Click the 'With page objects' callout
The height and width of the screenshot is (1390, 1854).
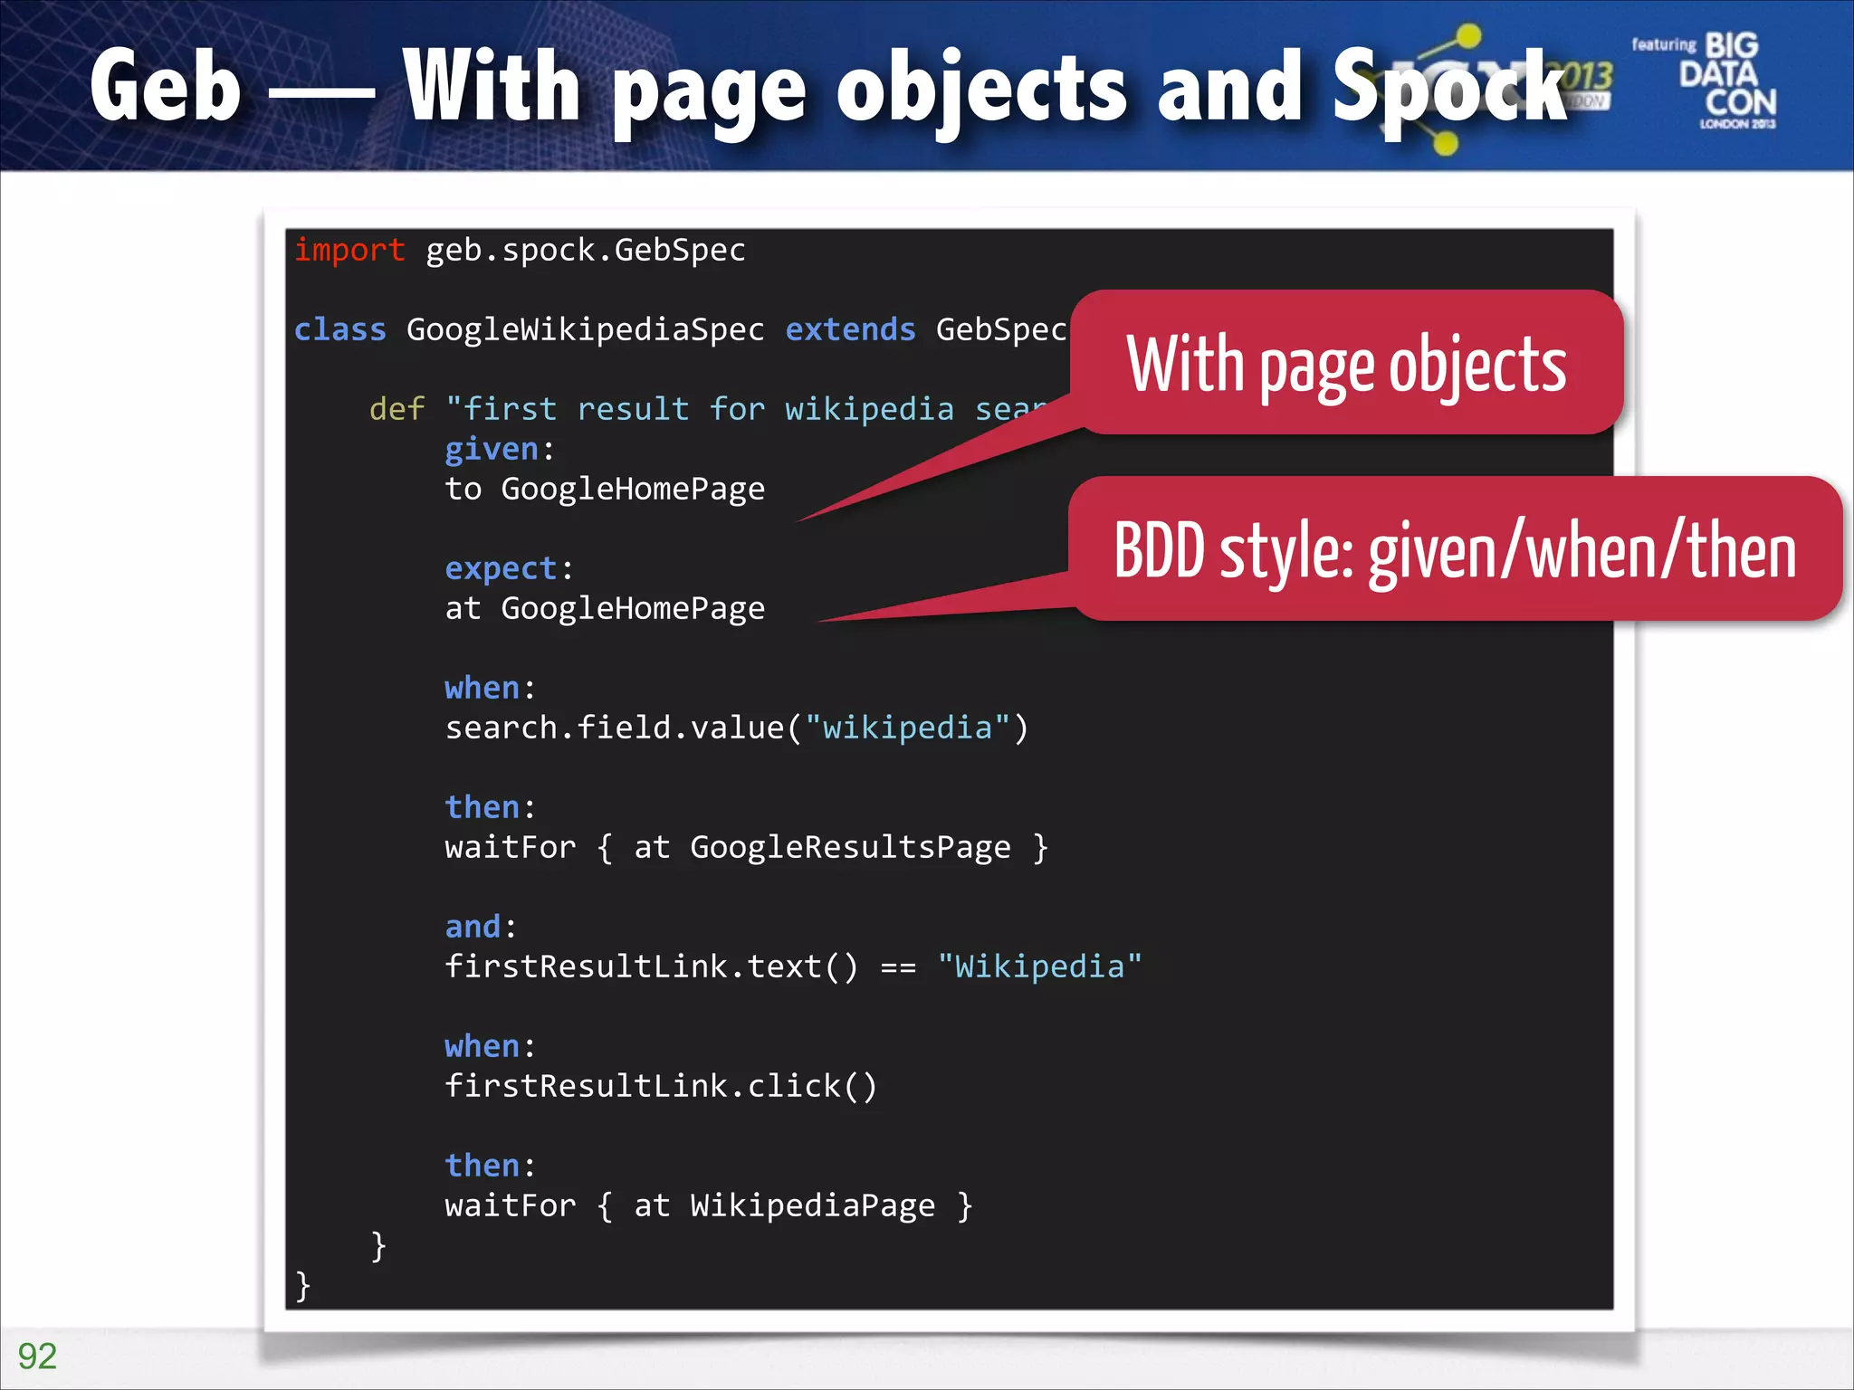[1346, 363]
